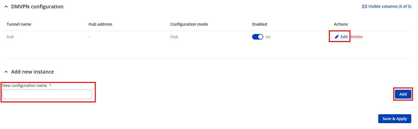Image resolution: width=418 pixels, height=129 pixels.
Task: Click the Hub address column header
Action: pos(100,24)
